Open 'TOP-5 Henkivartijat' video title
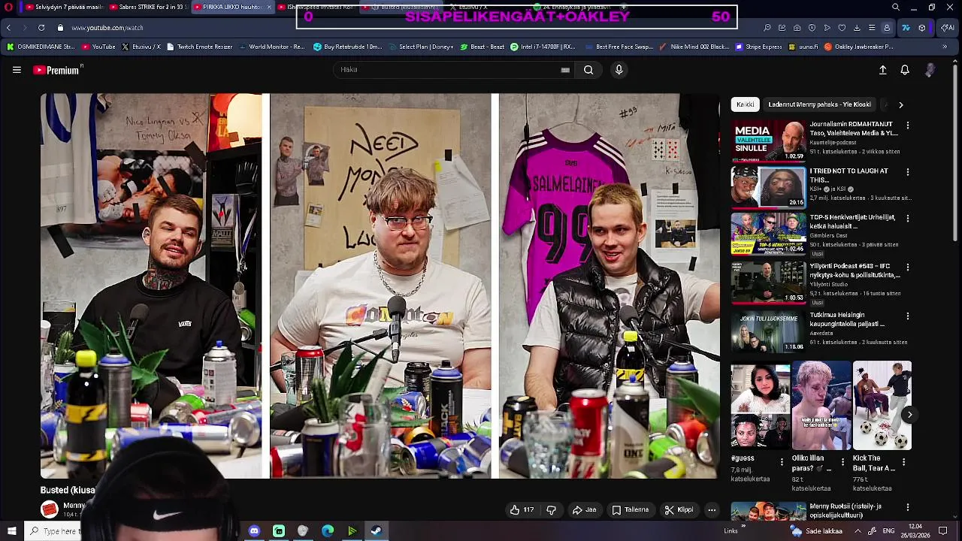This screenshot has height=541, width=962. pyautogui.click(x=852, y=222)
